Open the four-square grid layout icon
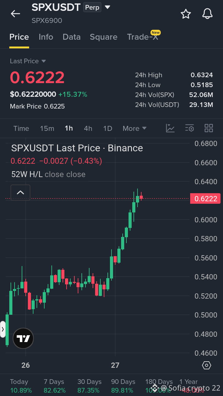This screenshot has width=223, height=396. pyautogui.click(x=209, y=128)
